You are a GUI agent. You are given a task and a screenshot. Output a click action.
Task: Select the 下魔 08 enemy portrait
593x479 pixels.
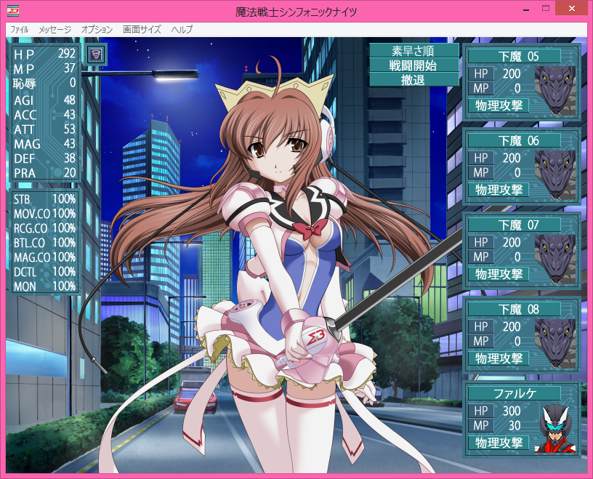point(554,344)
